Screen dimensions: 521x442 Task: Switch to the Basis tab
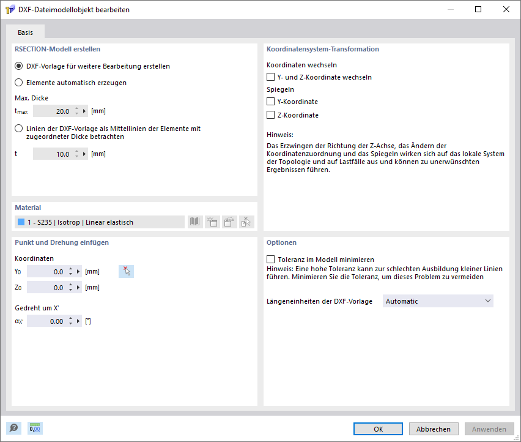pos(25,32)
